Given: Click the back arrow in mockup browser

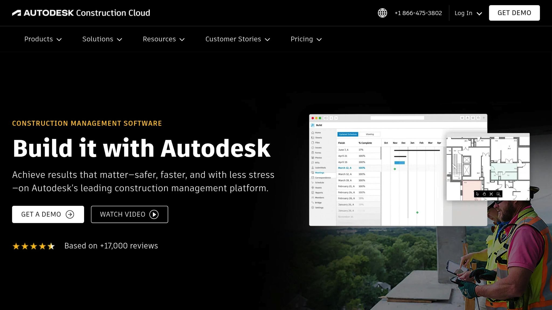Looking at the screenshot, I should tap(331, 118).
